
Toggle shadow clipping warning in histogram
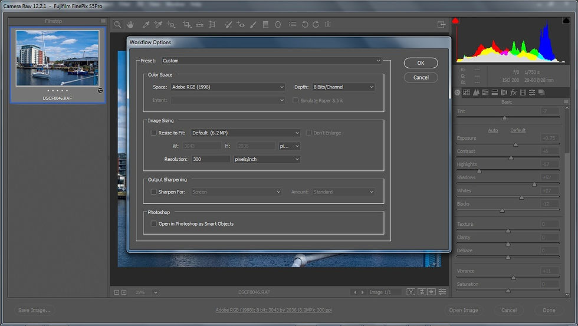tap(455, 21)
